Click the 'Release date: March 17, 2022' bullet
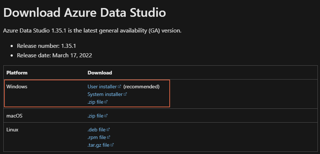The height and width of the screenshot is (154, 320). click(54, 55)
